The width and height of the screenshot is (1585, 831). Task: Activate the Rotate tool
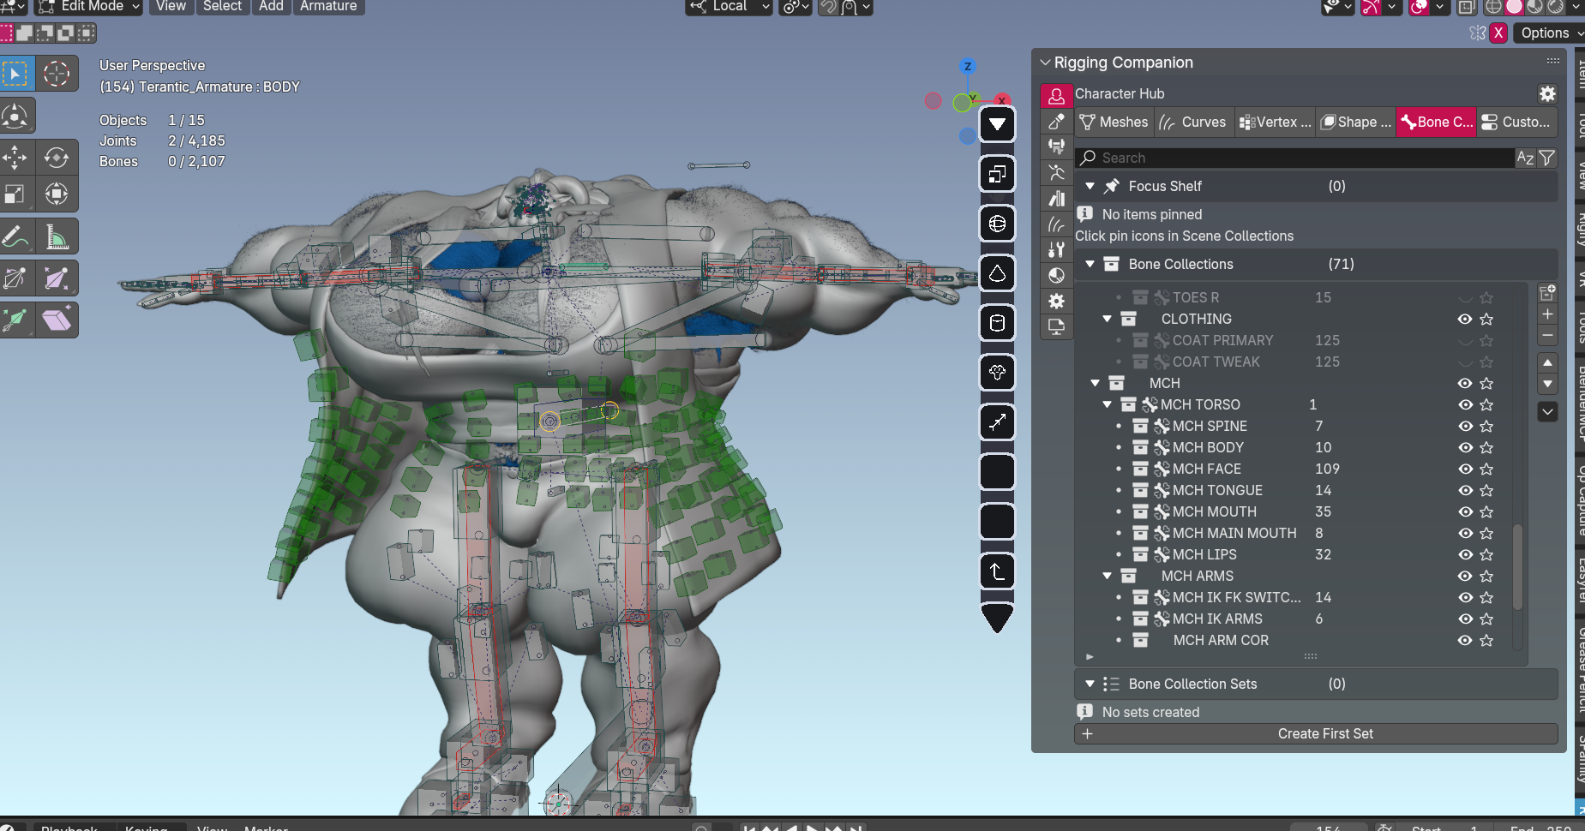(x=57, y=158)
